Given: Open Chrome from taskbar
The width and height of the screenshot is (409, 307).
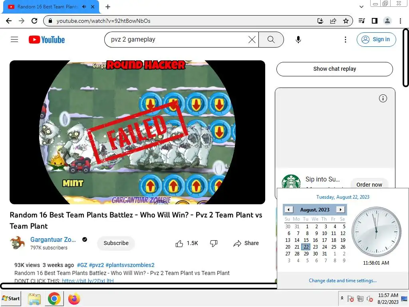Looking at the screenshot, I should coord(54,299).
